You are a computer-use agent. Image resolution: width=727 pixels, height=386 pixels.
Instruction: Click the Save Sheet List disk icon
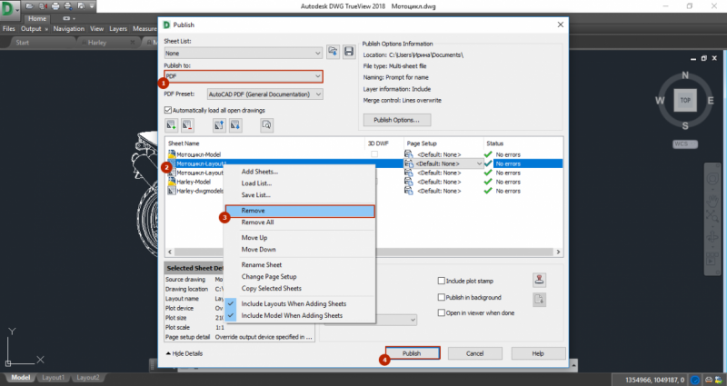(x=349, y=52)
